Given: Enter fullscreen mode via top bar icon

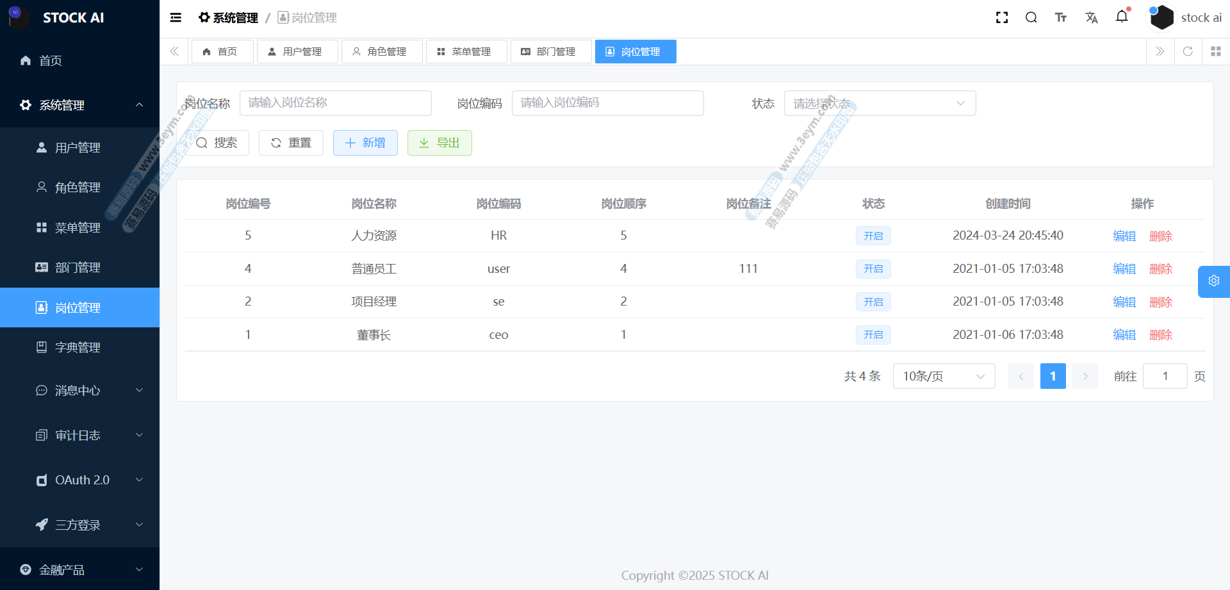Looking at the screenshot, I should pos(1002,18).
